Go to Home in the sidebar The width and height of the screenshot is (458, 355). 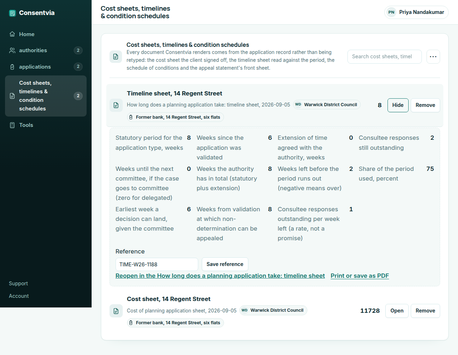[46, 34]
